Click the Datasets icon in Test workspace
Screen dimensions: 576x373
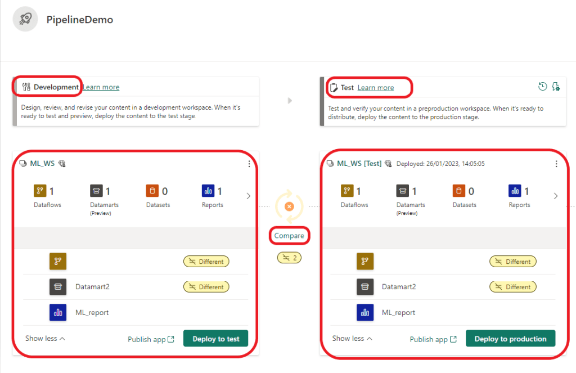coord(459,191)
